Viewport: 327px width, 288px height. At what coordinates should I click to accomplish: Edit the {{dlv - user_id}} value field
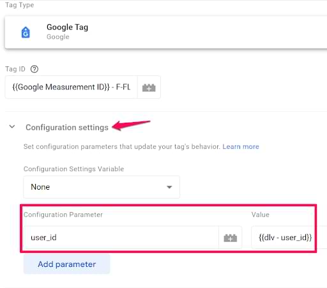click(x=285, y=238)
